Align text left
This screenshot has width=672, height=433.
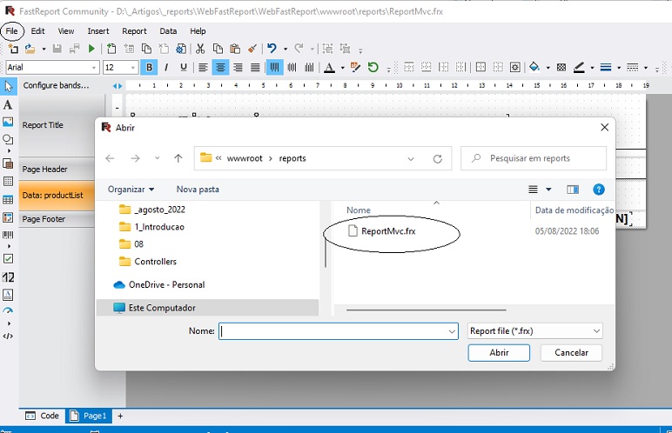tap(203, 67)
